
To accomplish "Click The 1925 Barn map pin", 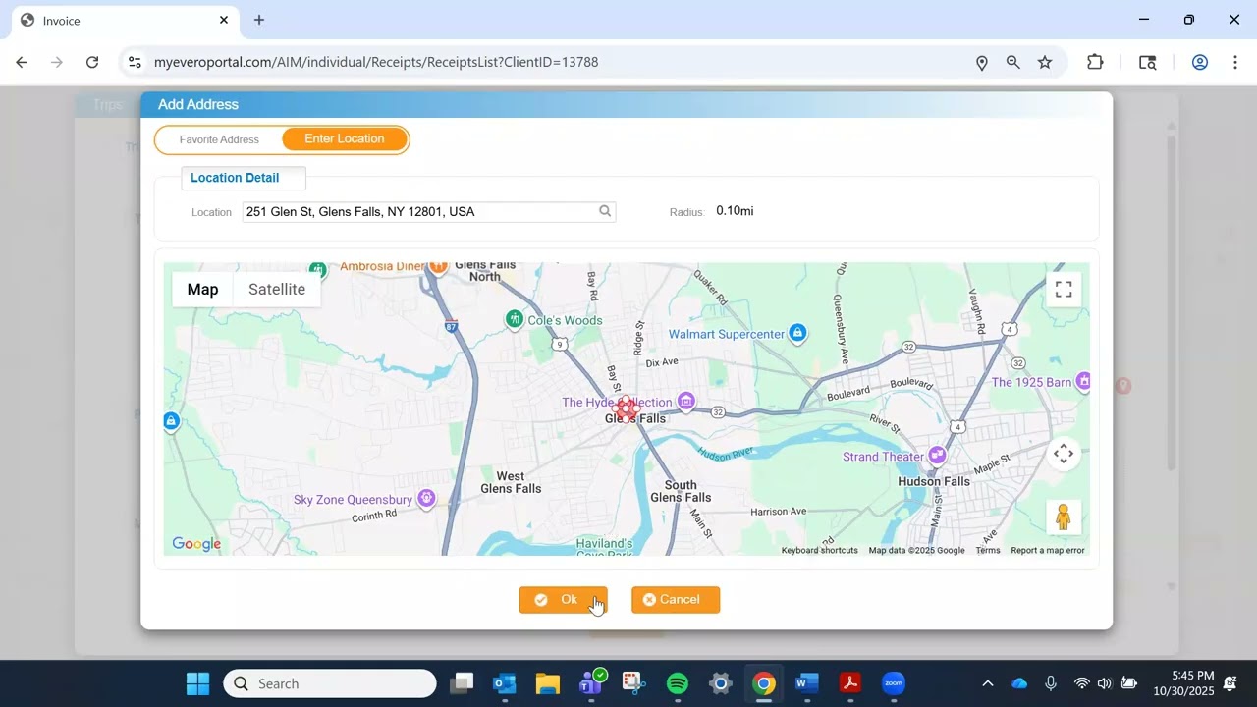I will [x=1083, y=381].
